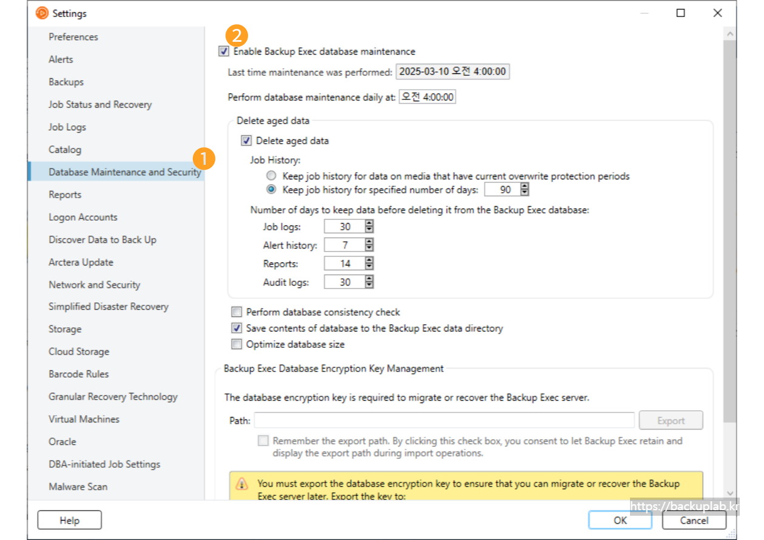Click the Alert history days stepper arrows

tap(369, 245)
